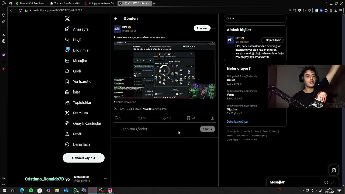Click the tab search magnifier icon
The image size is (345, 194).
(326, 4)
